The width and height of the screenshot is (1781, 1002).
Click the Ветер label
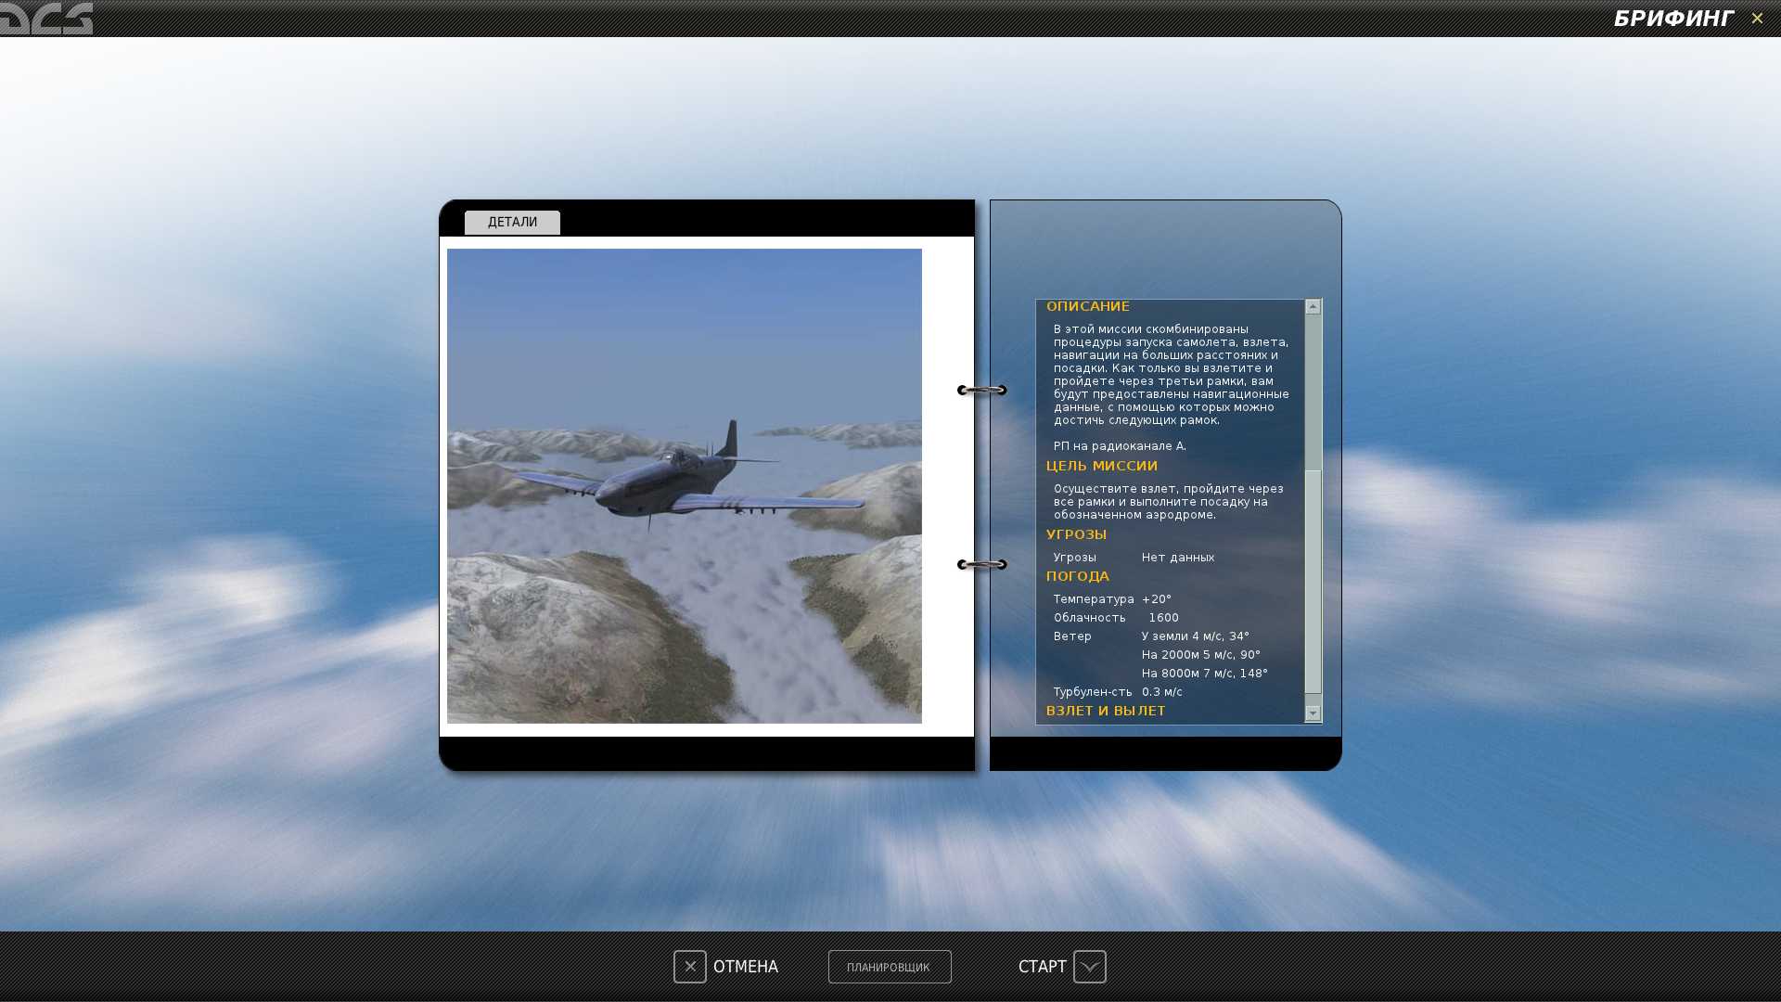click(x=1072, y=636)
